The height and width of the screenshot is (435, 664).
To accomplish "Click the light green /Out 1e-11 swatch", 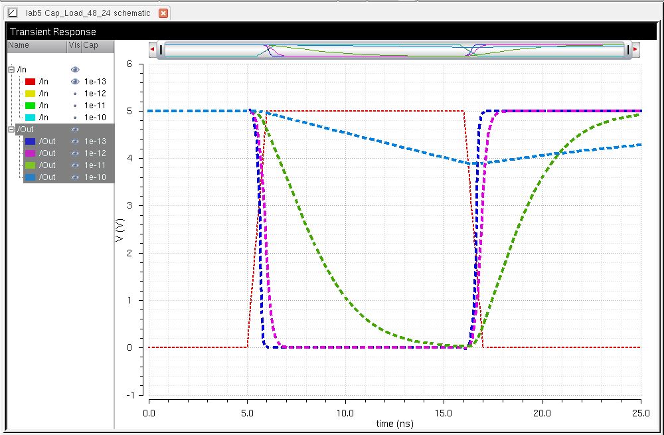I will pyautogui.click(x=30, y=165).
